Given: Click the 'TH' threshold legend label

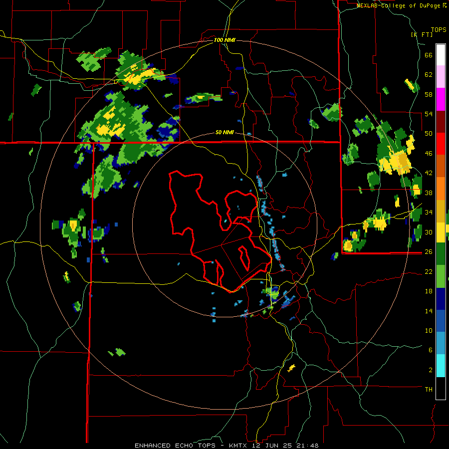Looking at the screenshot, I should click(429, 389).
